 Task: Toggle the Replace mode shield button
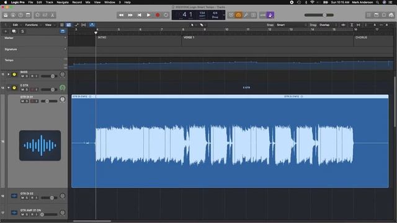click(231, 15)
